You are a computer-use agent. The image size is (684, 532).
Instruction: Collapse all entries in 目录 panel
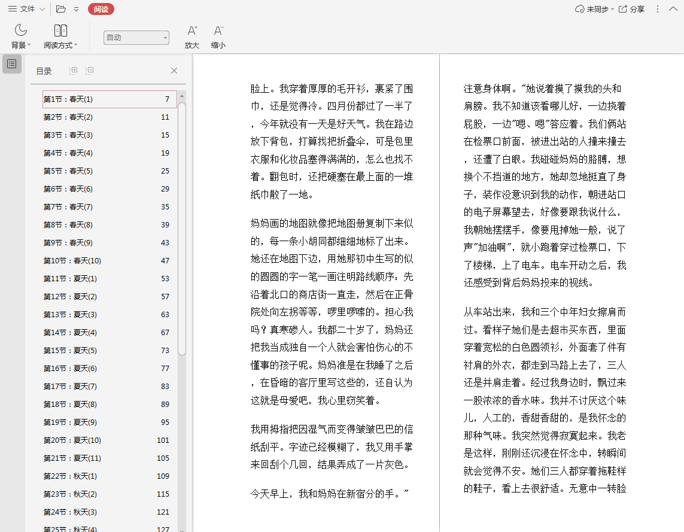pyautogui.click(x=89, y=71)
